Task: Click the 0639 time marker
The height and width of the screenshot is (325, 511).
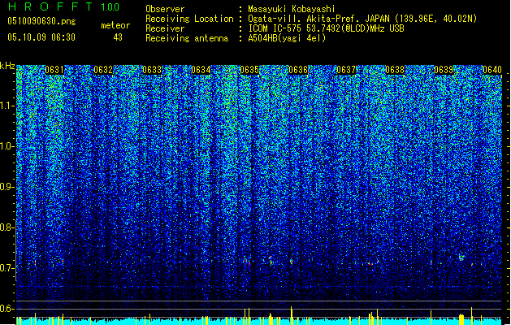Action: (444, 70)
